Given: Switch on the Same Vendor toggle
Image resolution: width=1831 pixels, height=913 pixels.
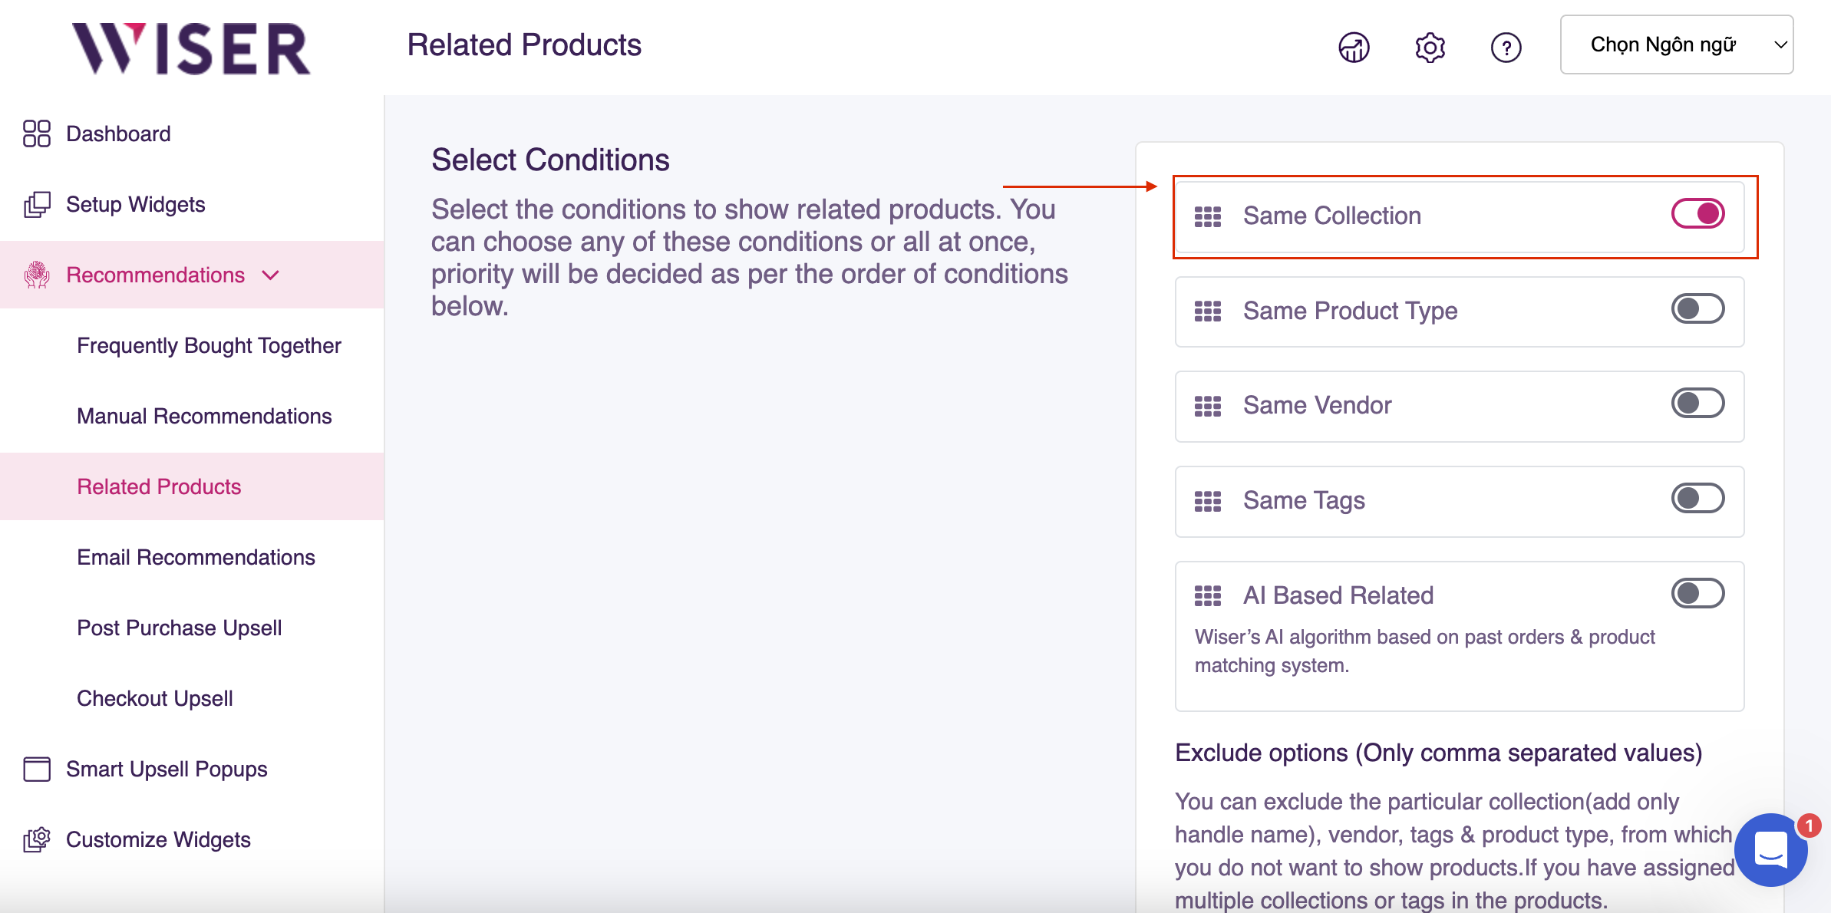Looking at the screenshot, I should [1697, 404].
